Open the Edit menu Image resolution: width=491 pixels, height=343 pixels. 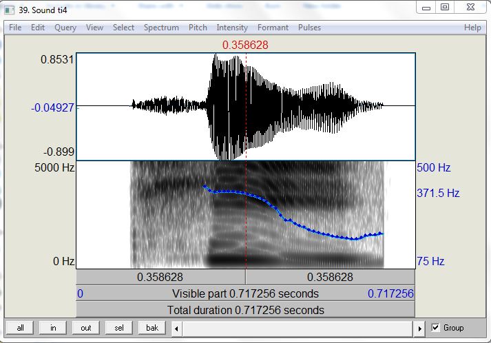(x=38, y=28)
